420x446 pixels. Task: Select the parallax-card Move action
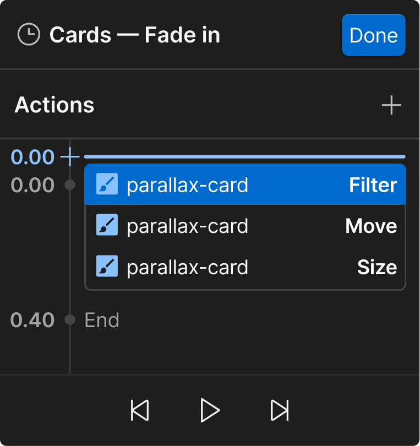(245, 226)
